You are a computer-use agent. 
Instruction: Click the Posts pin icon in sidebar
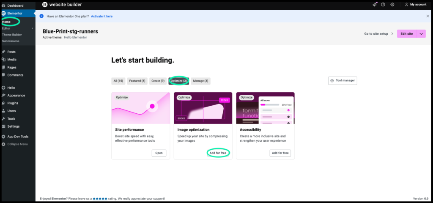pos(3,52)
